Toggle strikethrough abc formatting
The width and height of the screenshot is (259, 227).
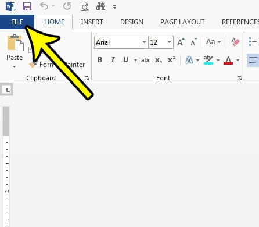tap(146, 60)
